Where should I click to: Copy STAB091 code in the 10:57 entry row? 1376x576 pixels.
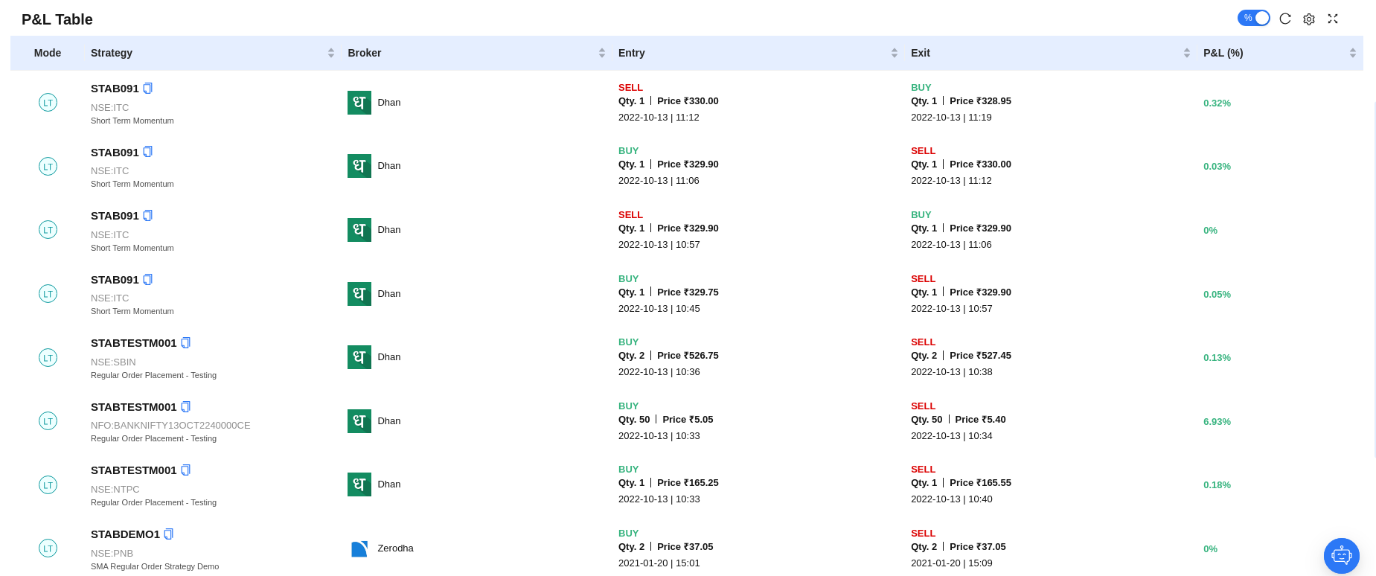[147, 216]
